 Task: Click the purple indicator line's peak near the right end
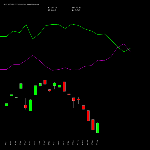pos(124,44)
